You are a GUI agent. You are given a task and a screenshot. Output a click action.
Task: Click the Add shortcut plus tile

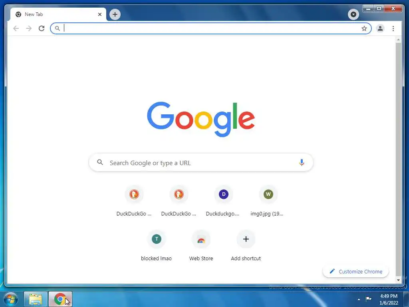246,239
